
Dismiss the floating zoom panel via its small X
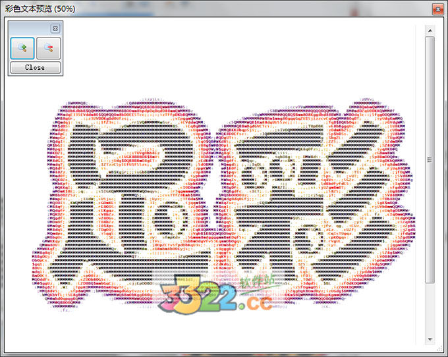click(55, 28)
